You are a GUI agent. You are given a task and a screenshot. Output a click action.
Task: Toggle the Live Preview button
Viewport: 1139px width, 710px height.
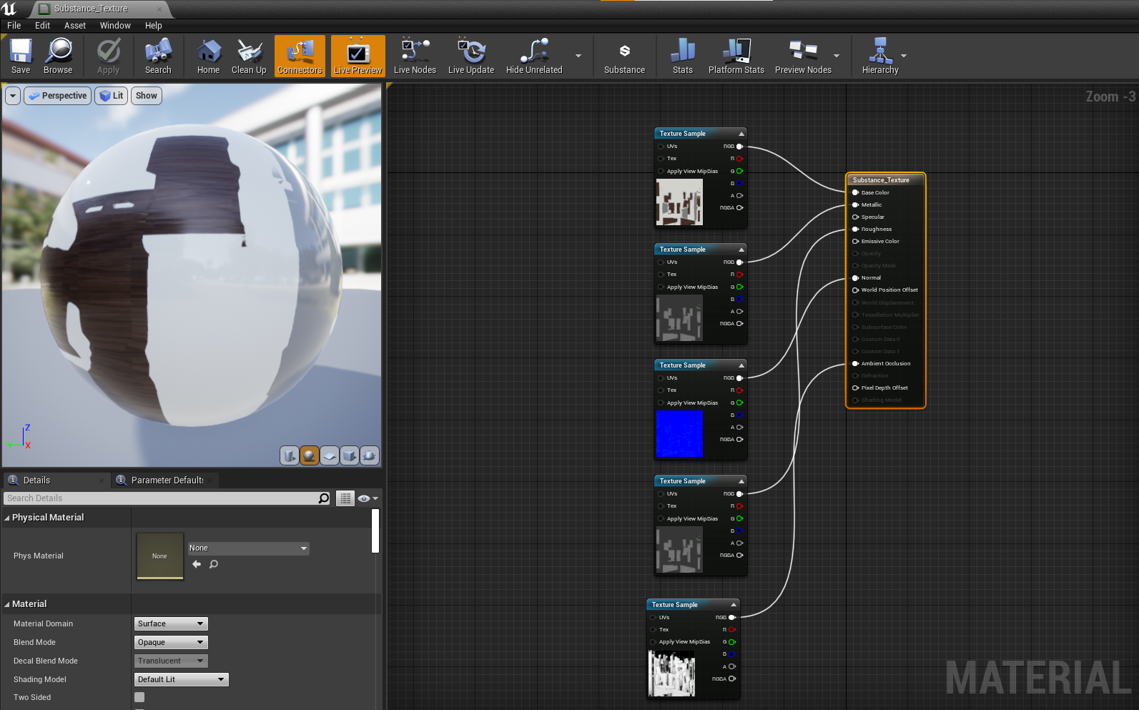pyautogui.click(x=358, y=56)
